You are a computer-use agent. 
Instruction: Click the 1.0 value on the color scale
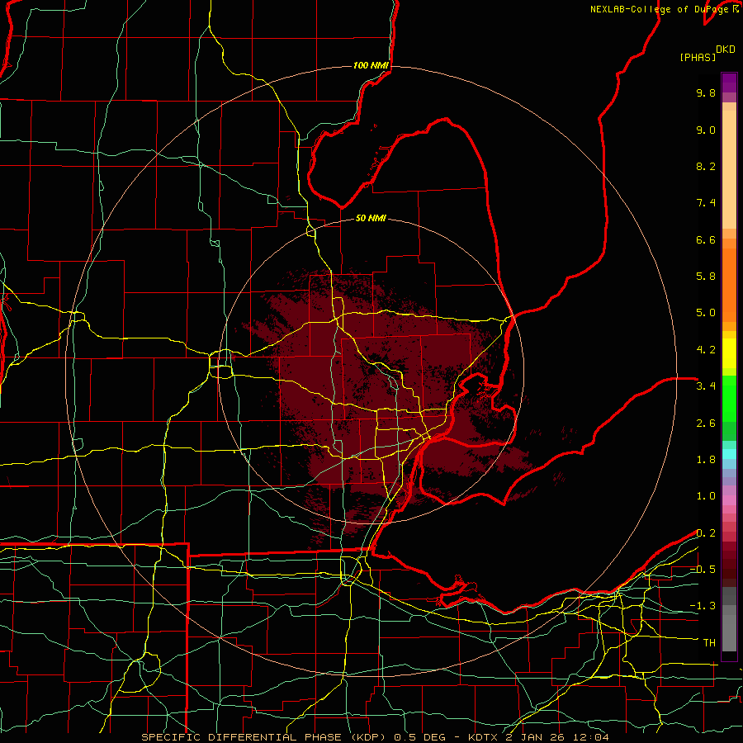[x=706, y=496]
